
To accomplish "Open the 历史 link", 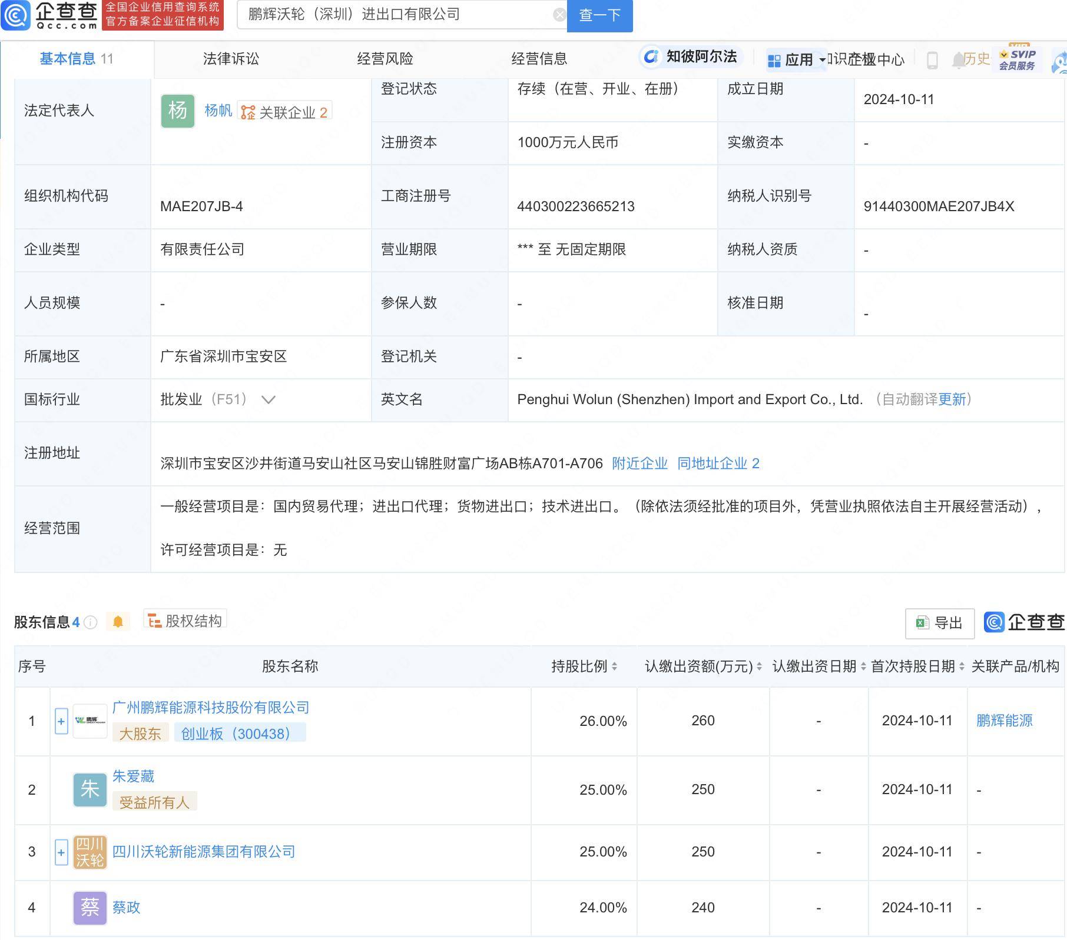I will point(977,59).
